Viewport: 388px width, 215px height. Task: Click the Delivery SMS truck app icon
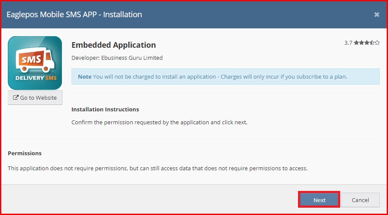click(x=35, y=63)
